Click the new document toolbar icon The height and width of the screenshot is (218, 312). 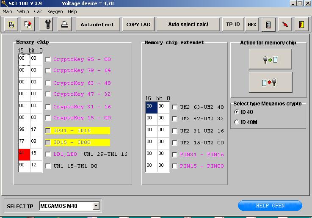tap(11, 25)
